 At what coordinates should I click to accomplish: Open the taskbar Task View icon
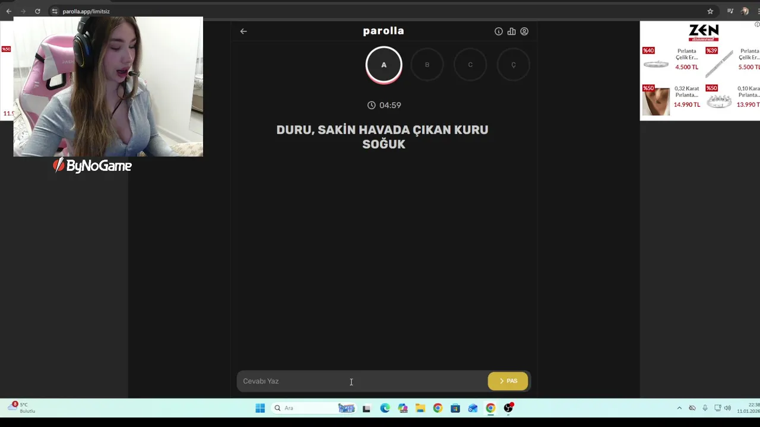366,408
